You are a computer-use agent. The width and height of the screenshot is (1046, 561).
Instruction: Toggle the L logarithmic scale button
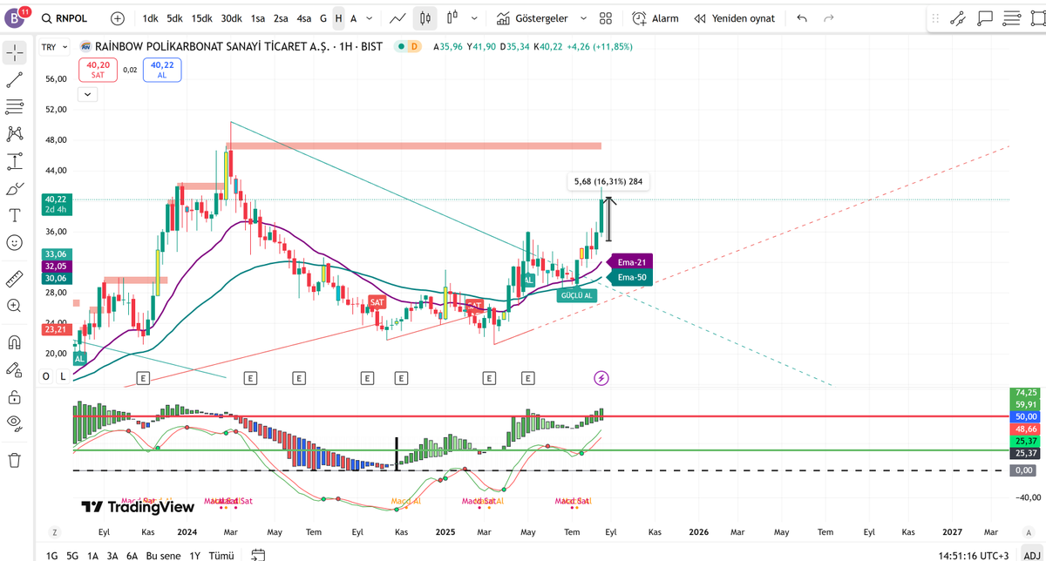point(63,376)
